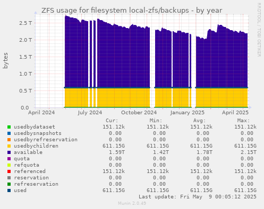Click the 'quota' legend label
This screenshot has height=209, width=264.
tap(22, 159)
